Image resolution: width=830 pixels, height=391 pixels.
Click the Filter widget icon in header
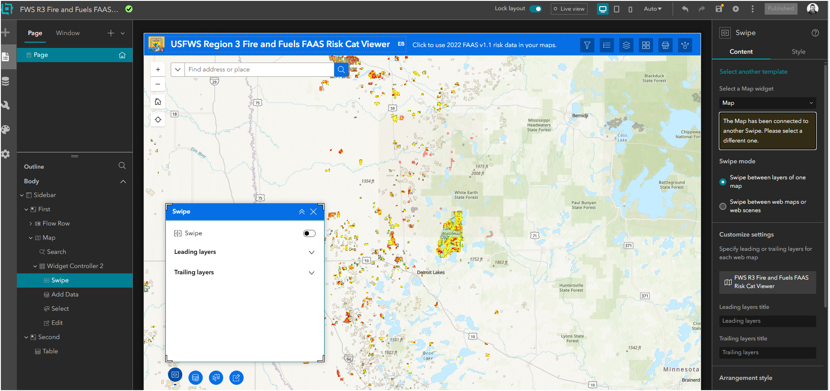pos(587,45)
